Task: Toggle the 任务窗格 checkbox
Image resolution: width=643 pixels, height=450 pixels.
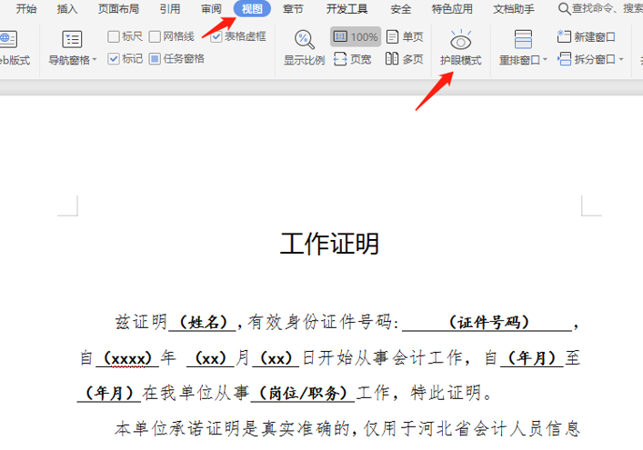Action: (155, 59)
